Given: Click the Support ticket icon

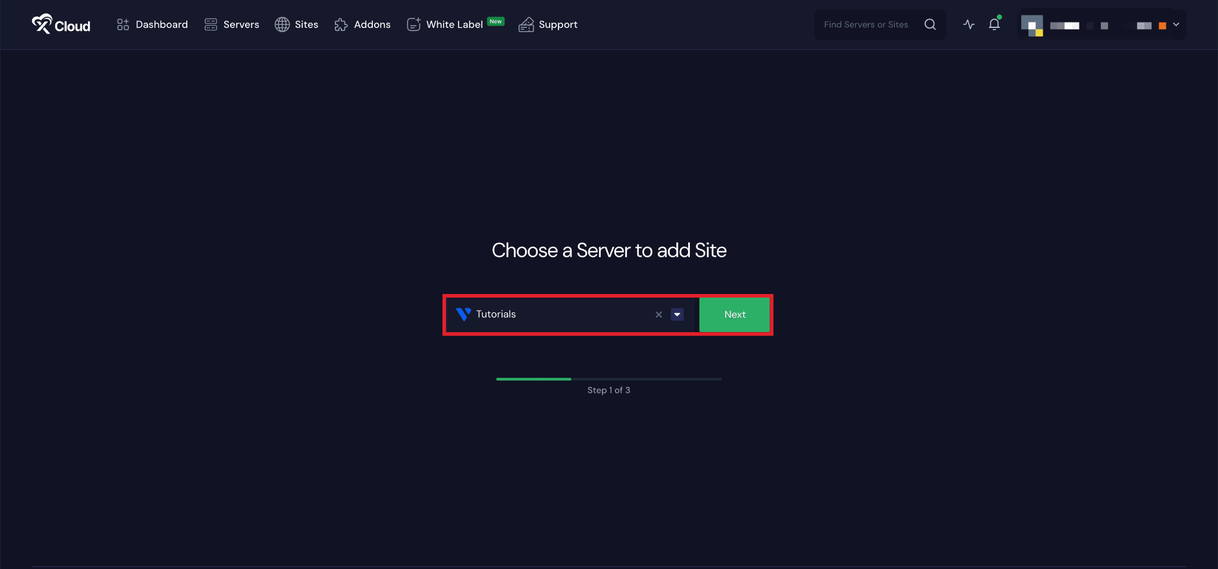Looking at the screenshot, I should tap(526, 24).
